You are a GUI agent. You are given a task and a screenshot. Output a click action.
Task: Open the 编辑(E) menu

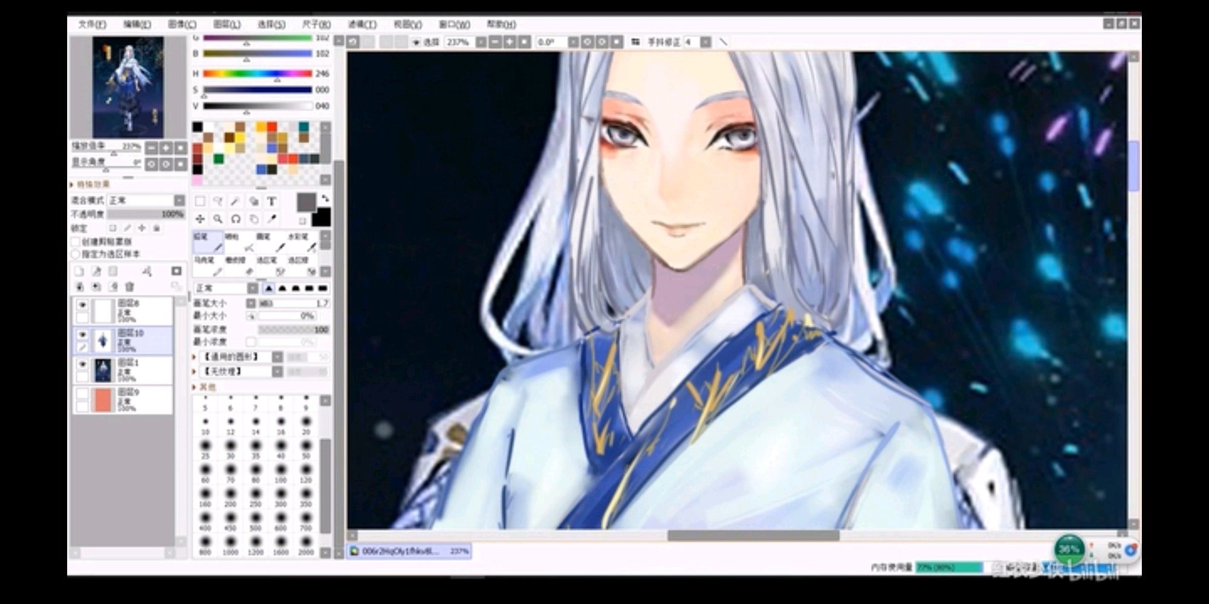pyautogui.click(x=137, y=24)
